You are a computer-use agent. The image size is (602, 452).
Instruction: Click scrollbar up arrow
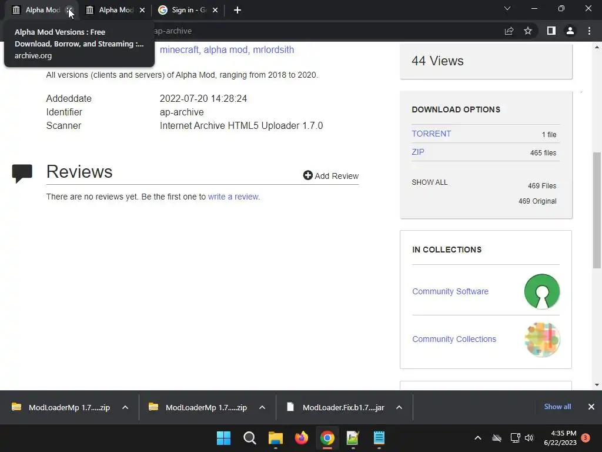[x=597, y=47]
